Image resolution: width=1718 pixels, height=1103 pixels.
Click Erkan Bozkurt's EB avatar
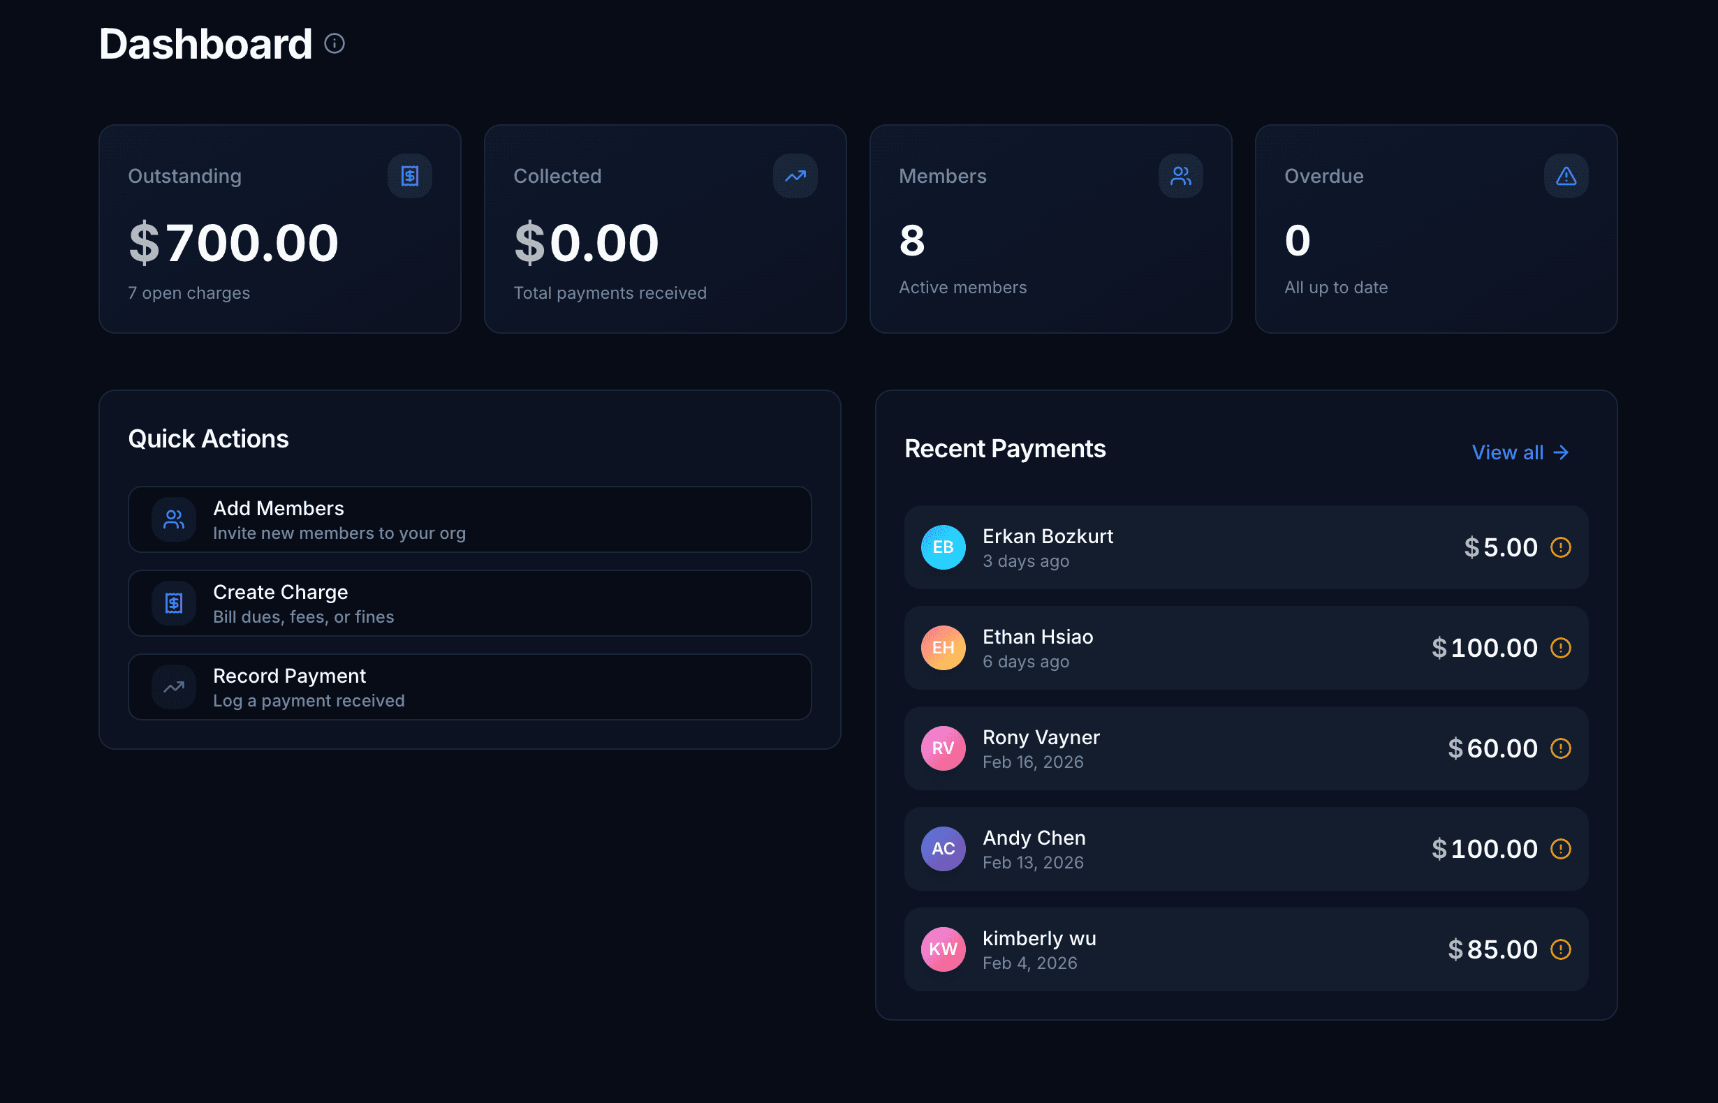coord(943,547)
